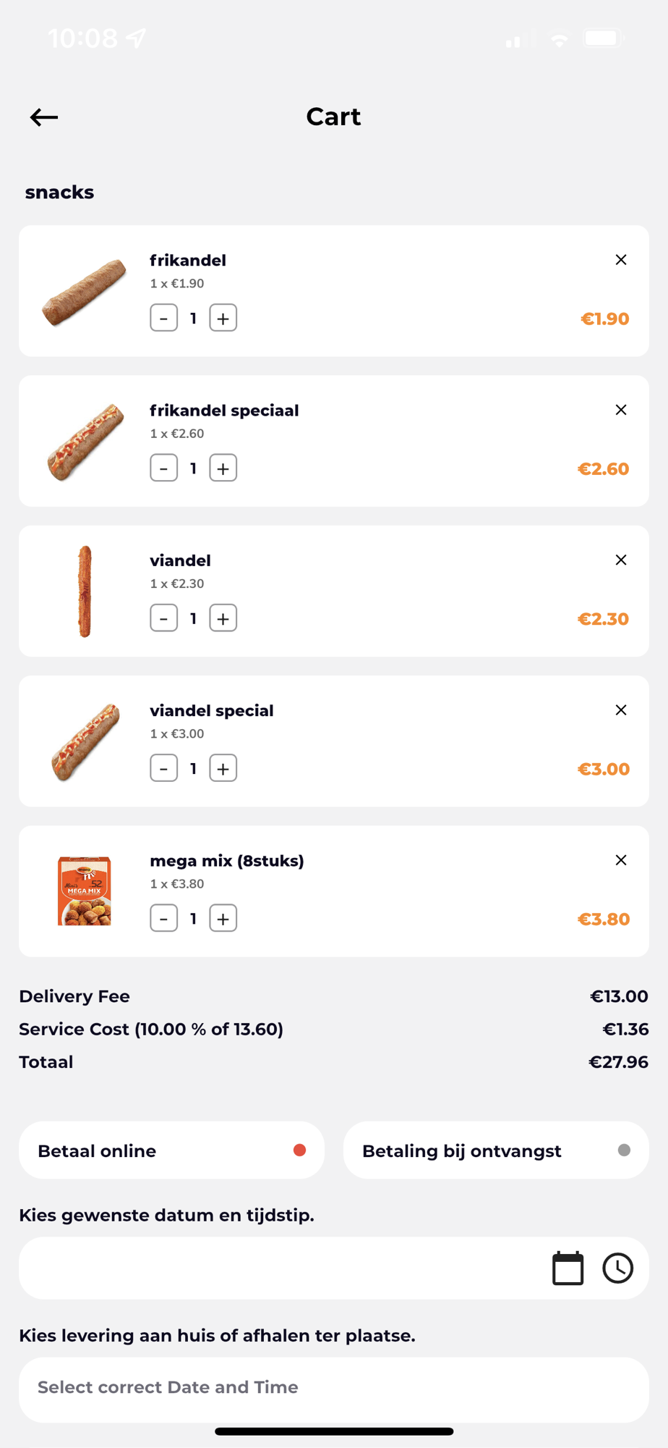Open the mega mix box thumbnail
The width and height of the screenshot is (668, 1448).
(85, 891)
